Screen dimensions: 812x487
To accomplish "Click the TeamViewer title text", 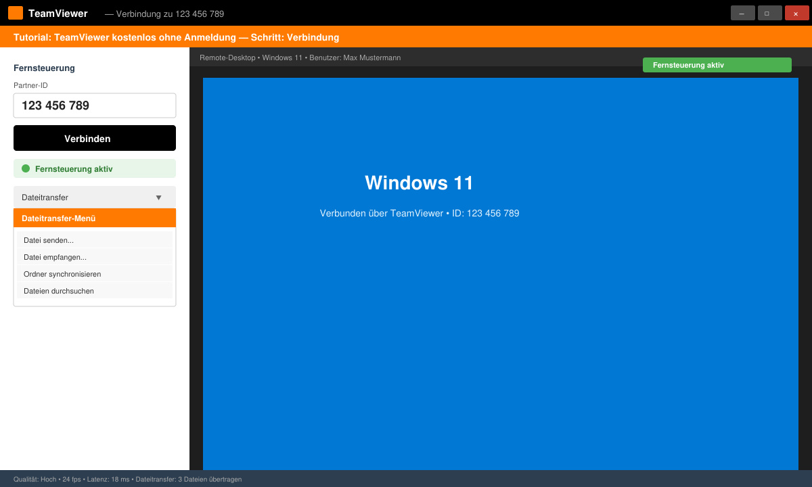I will pos(58,14).
